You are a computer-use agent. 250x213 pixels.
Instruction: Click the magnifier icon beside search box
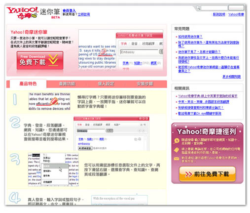pyautogui.click(x=198, y=7)
